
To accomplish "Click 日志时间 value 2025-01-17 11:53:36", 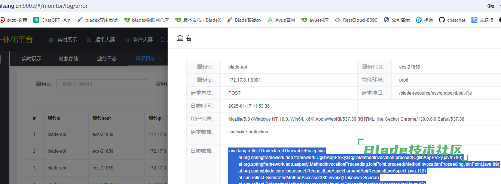I will click(249, 106).
